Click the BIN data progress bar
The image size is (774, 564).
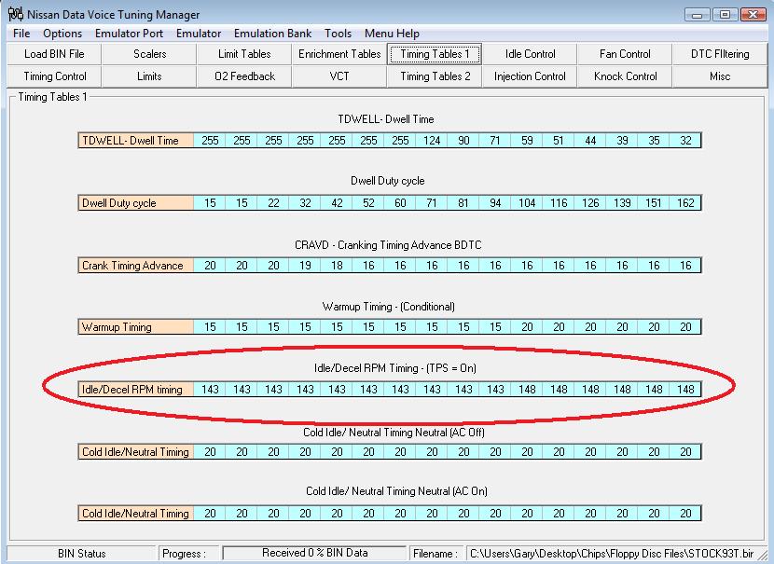coord(314,553)
